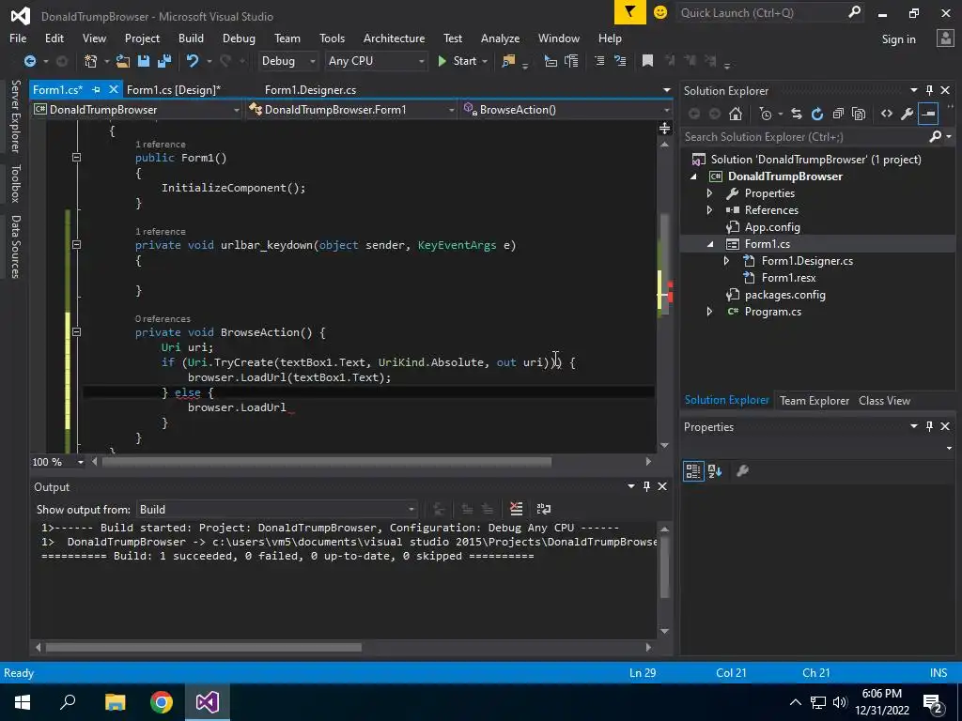962x721 pixels.
Task: Toggle the pin on the Form1.cs tab
Action: [97, 89]
